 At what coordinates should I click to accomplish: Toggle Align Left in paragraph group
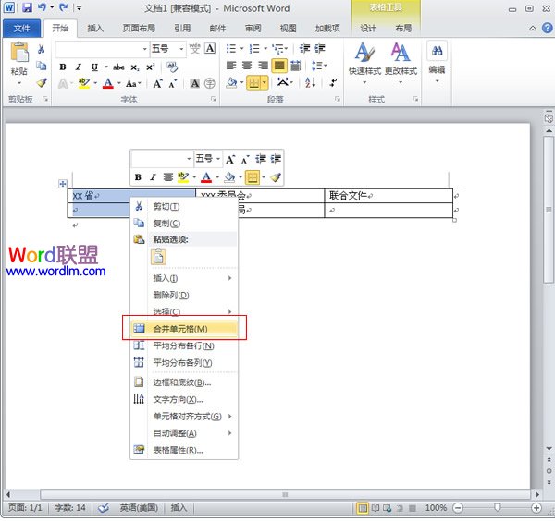click(231, 66)
